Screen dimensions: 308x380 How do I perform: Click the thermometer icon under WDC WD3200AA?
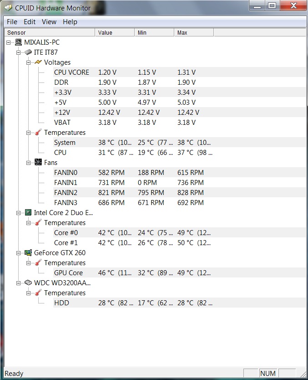pos(38,293)
